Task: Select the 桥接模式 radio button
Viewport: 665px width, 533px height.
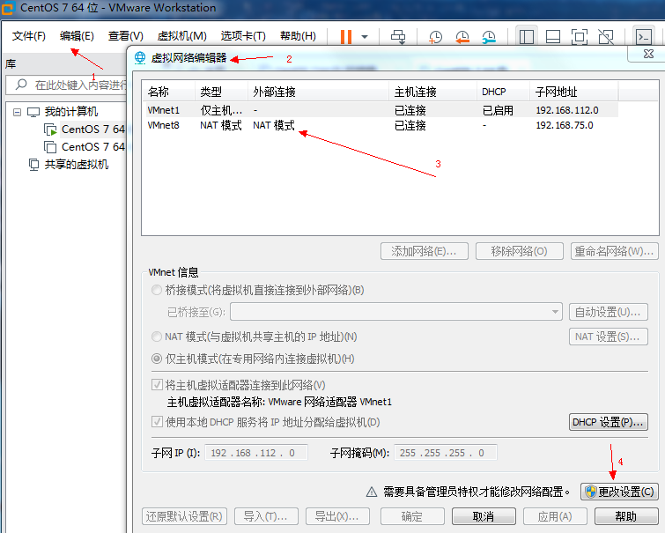Action: coord(157,290)
